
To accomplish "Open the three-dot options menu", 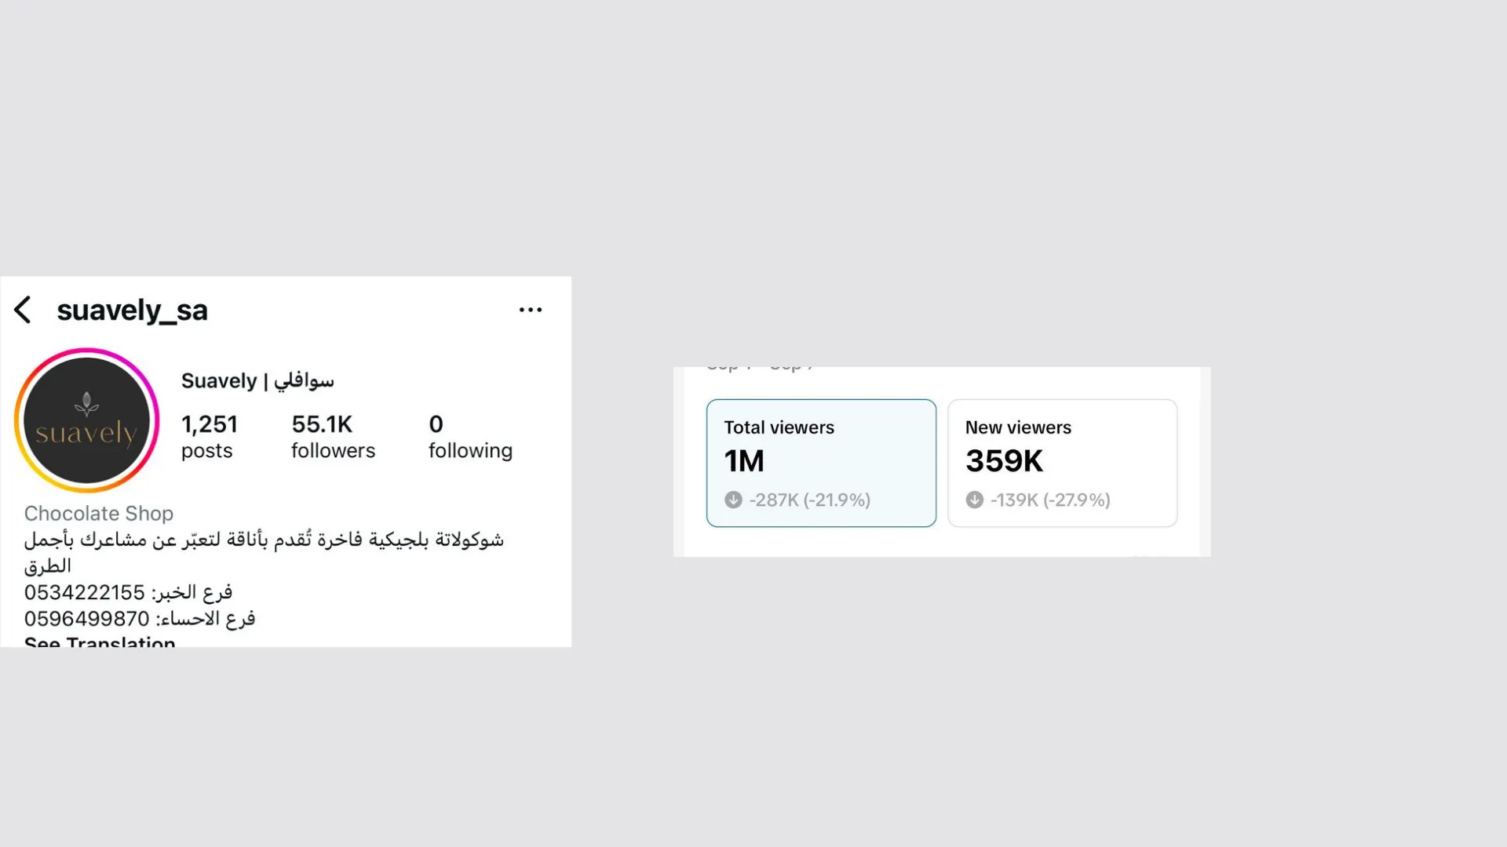I will tap(531, 310).
